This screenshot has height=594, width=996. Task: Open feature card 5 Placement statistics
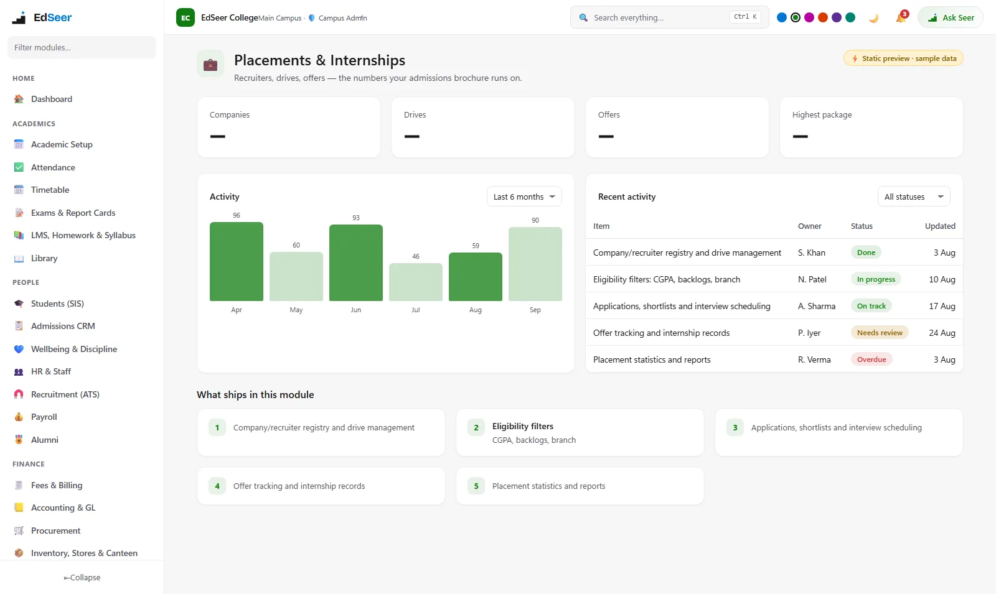click(580, 486)
